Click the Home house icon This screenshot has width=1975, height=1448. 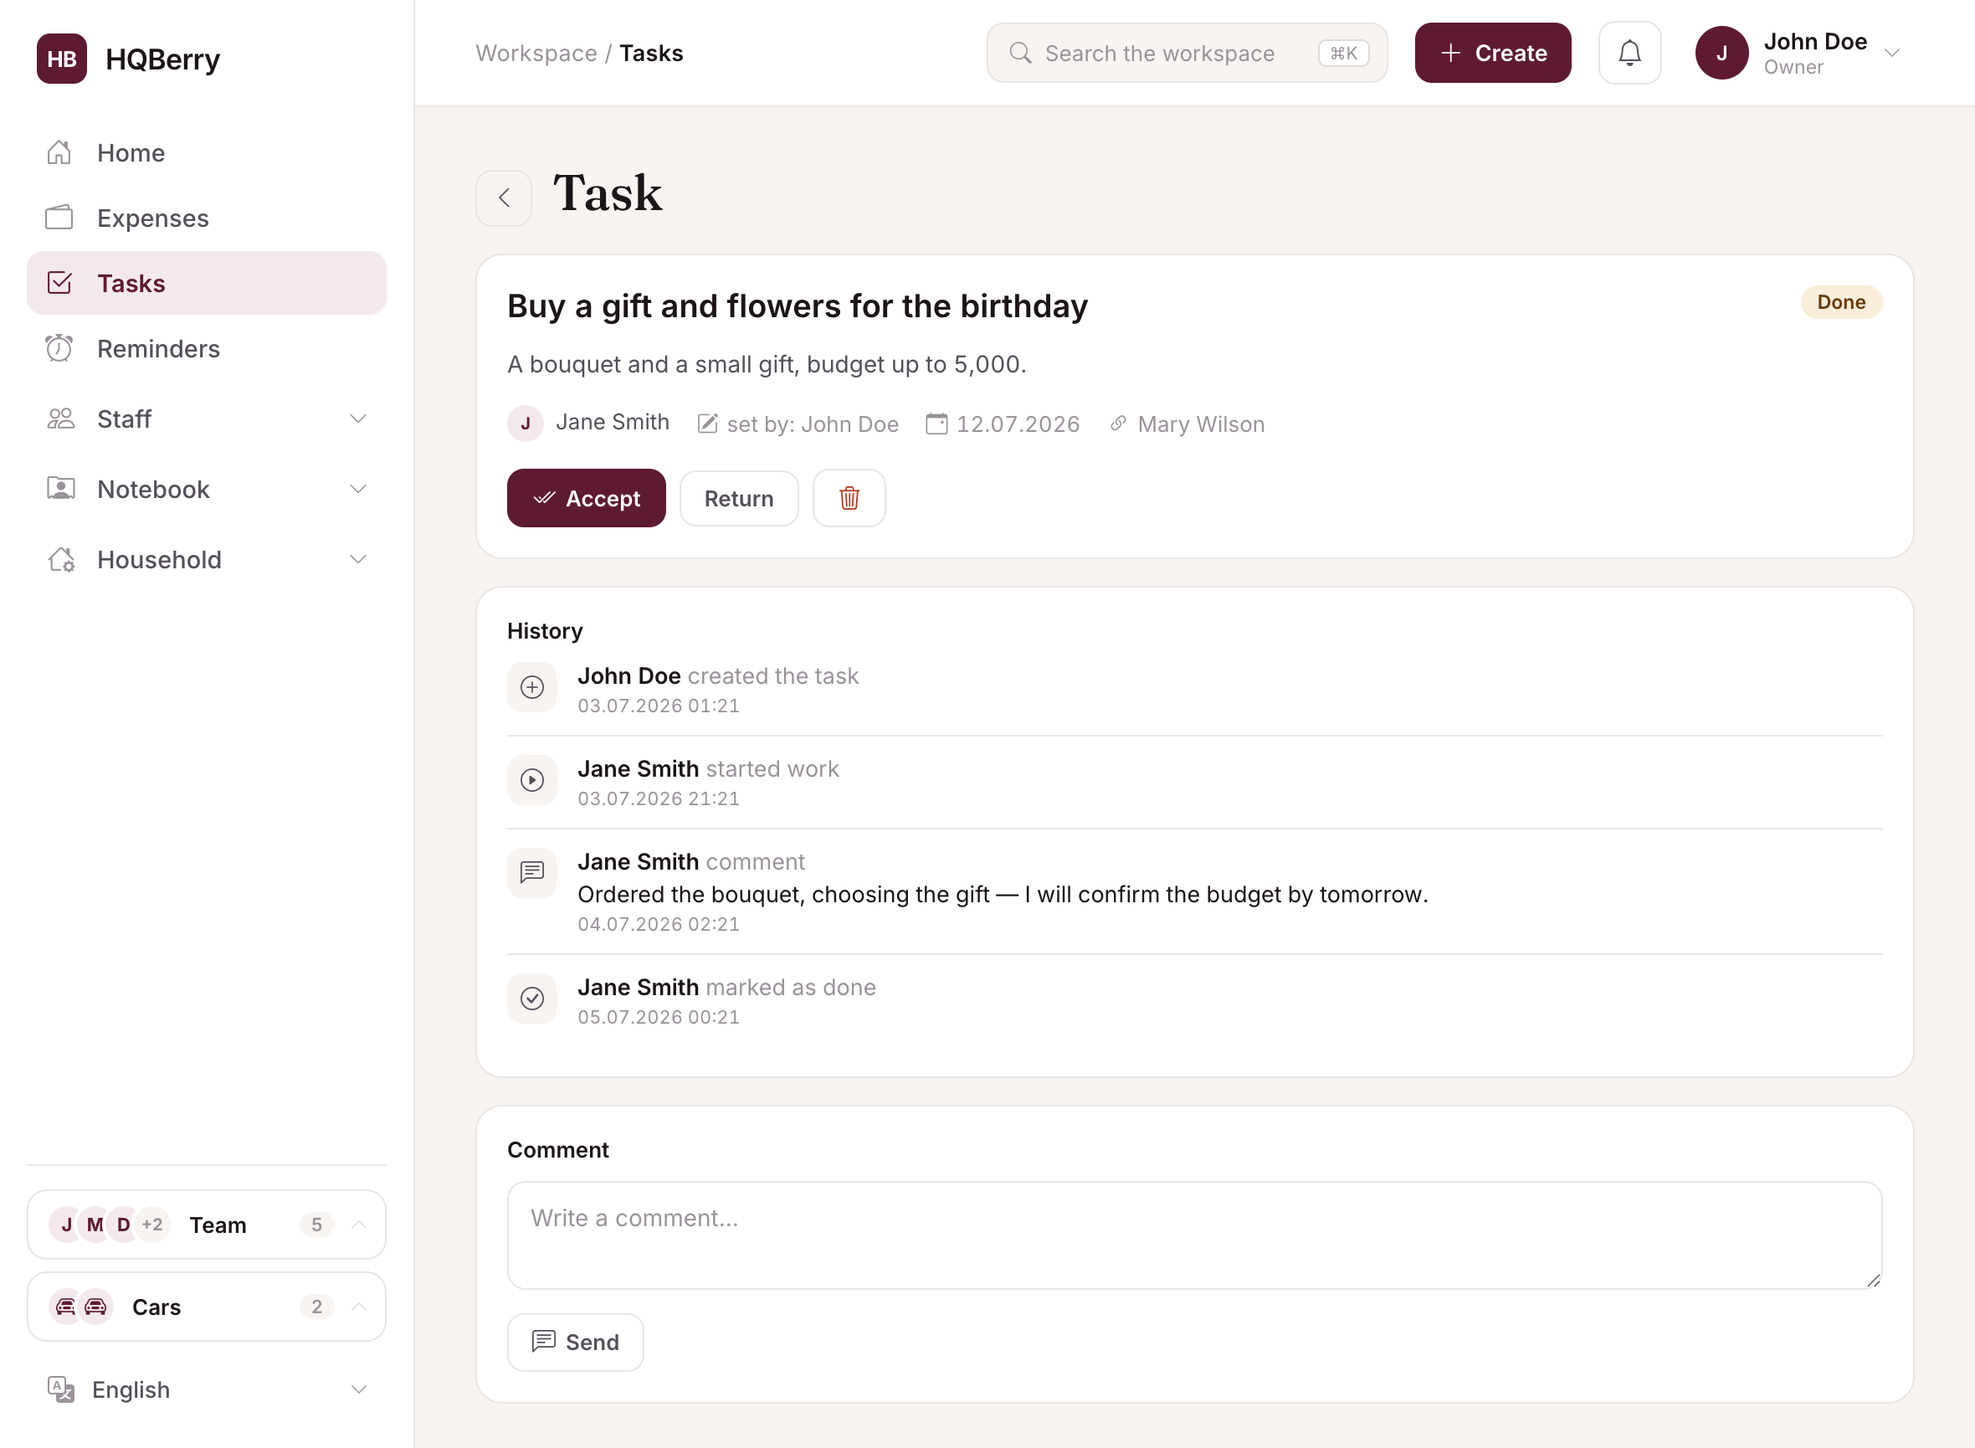coord(59,152)
